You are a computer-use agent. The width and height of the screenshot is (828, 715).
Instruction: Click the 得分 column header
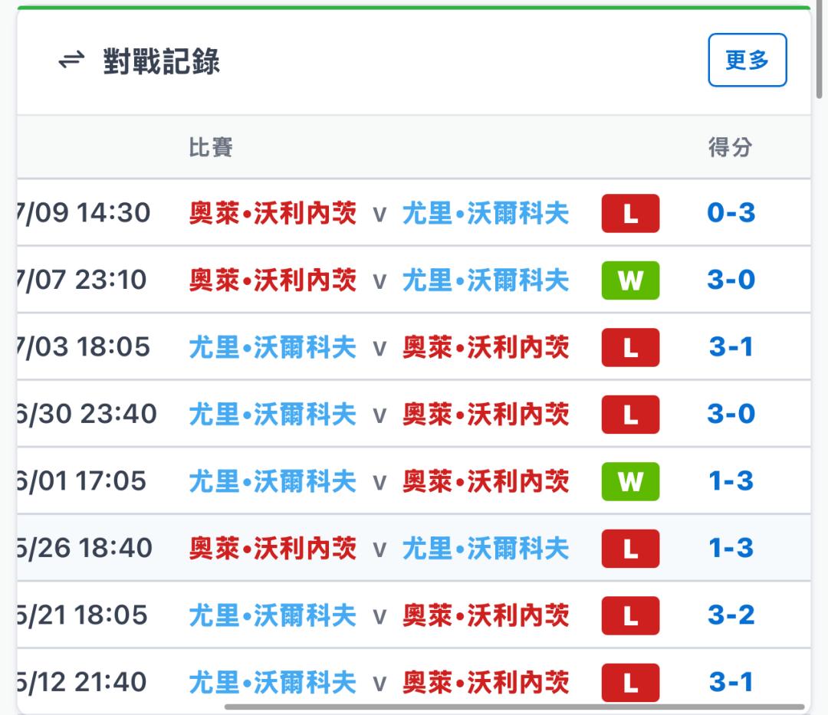click(731, 147)
